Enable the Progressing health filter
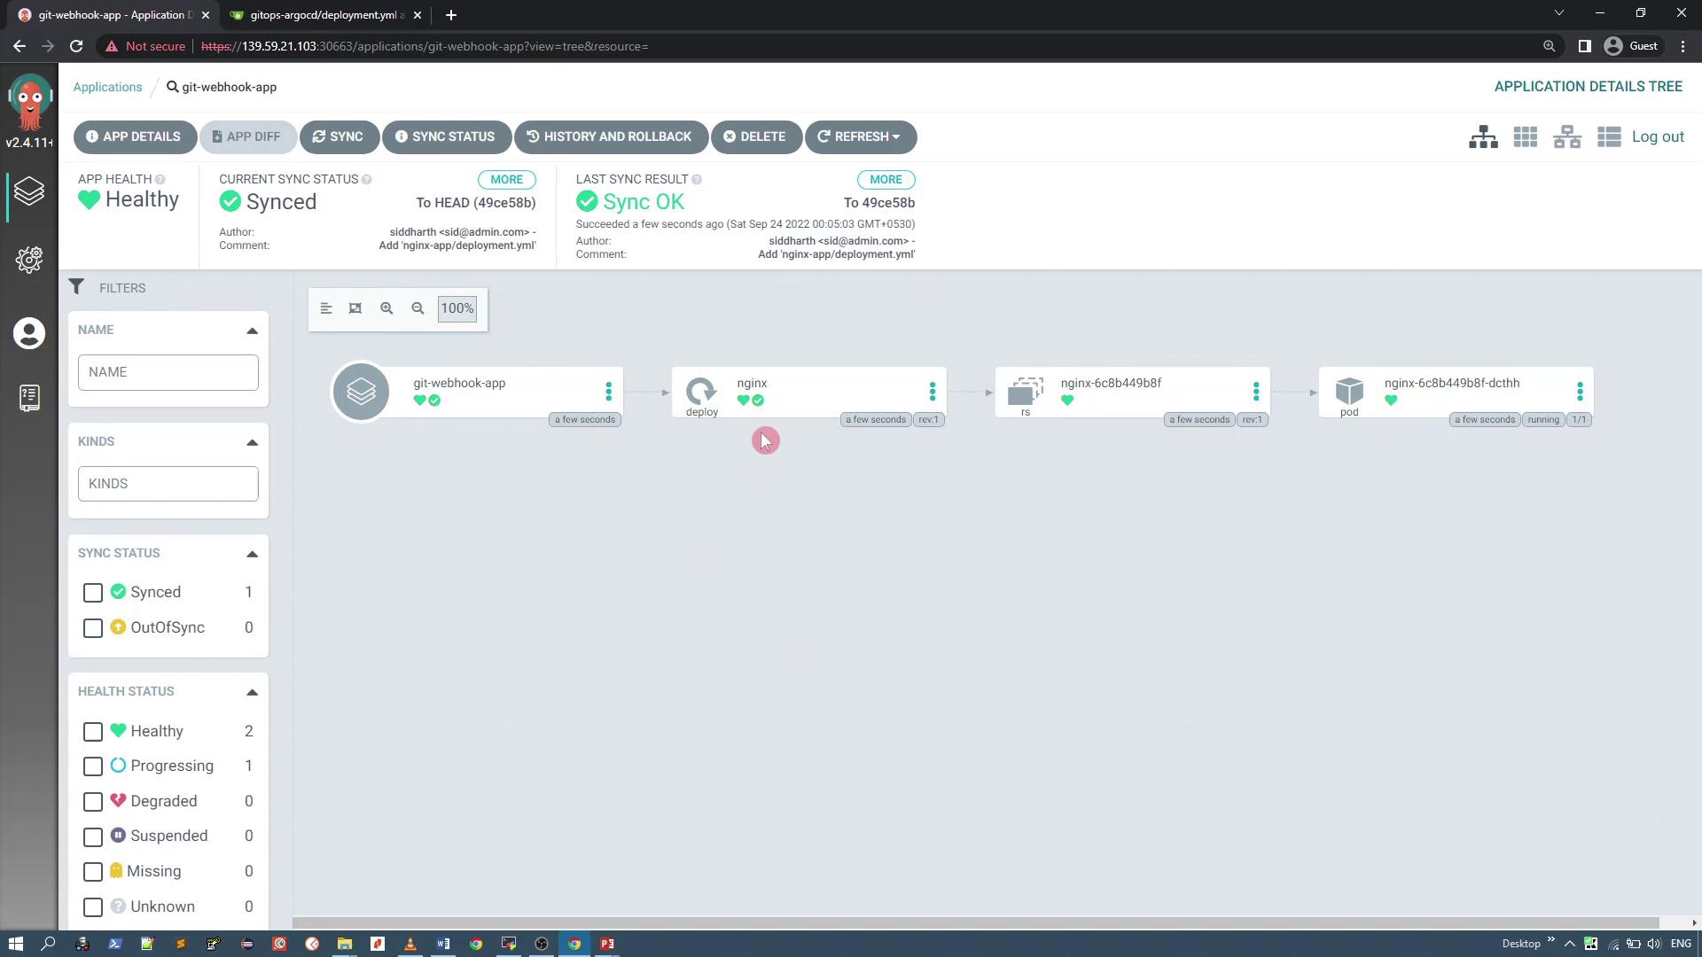Screen dimensions: 1702x957 93,766
